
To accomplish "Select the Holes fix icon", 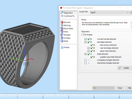I will coord(62,32).
